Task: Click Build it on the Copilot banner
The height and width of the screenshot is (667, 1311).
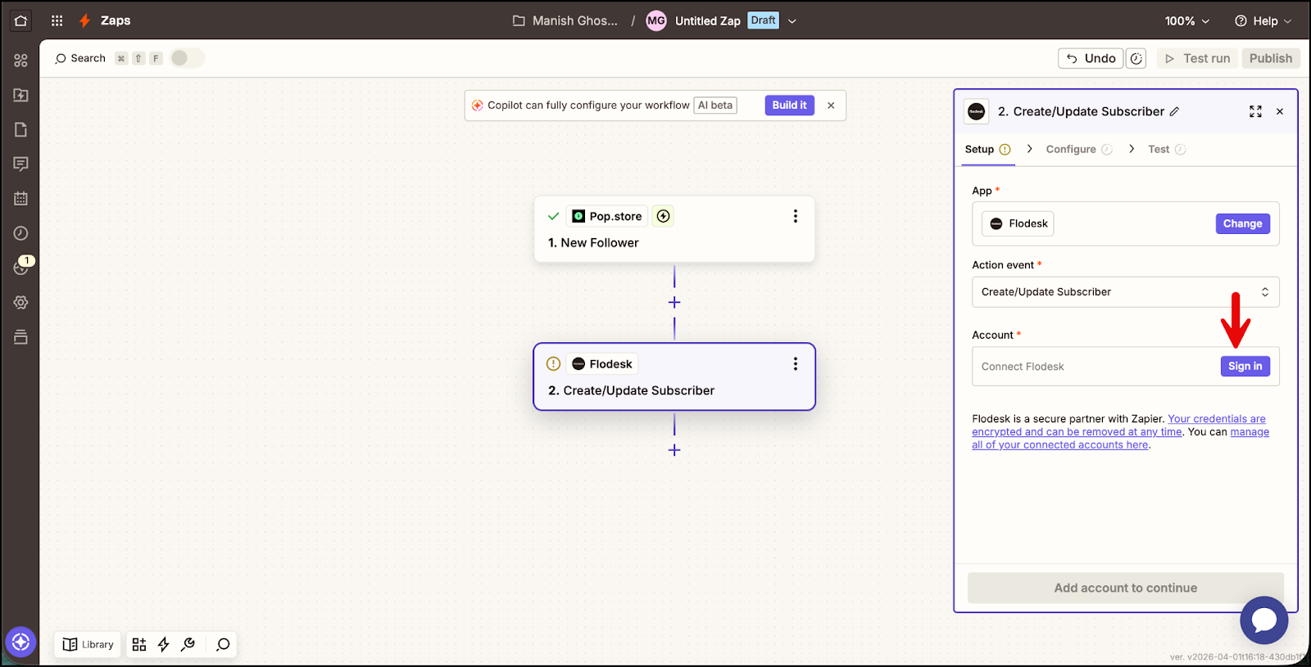Action: point(789,105)
